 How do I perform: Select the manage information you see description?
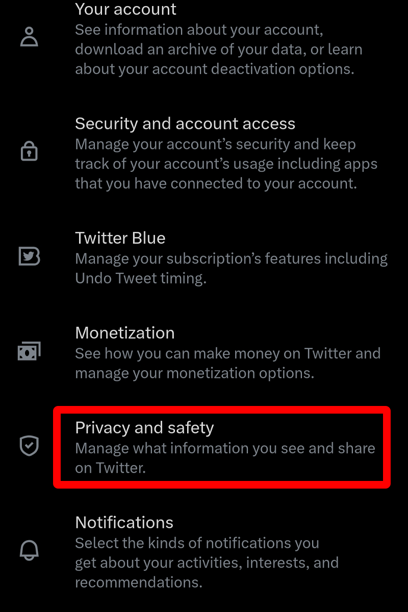(225, 458)
